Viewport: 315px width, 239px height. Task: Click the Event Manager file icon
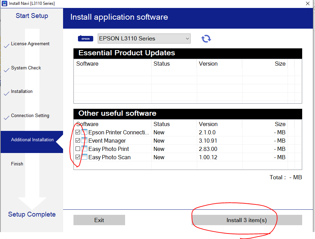tap(84, 140)
